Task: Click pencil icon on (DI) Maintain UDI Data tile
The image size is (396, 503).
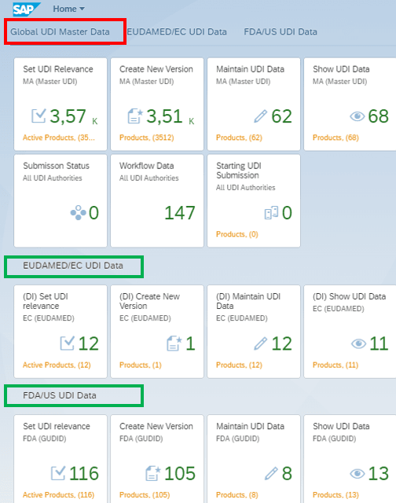Action: click(x=260, y=343)
